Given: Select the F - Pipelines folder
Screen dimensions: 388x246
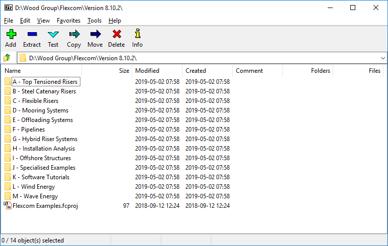Looking at the screenshot, I should tap(29, 130).
